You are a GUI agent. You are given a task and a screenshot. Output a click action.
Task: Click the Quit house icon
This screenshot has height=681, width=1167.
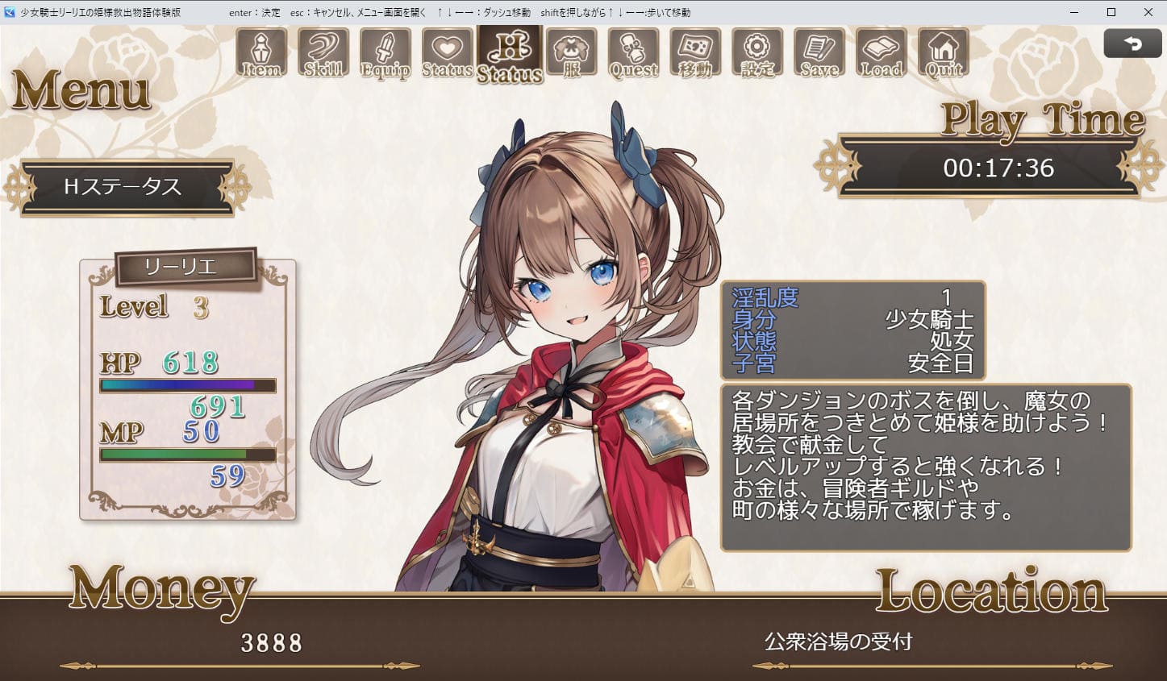(944, 53)
